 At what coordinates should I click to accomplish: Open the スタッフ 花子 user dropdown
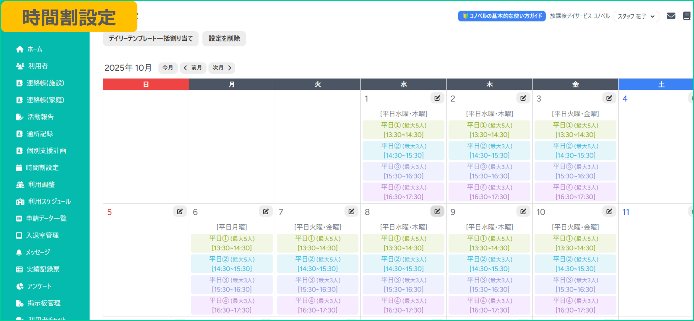coord(636,16)
